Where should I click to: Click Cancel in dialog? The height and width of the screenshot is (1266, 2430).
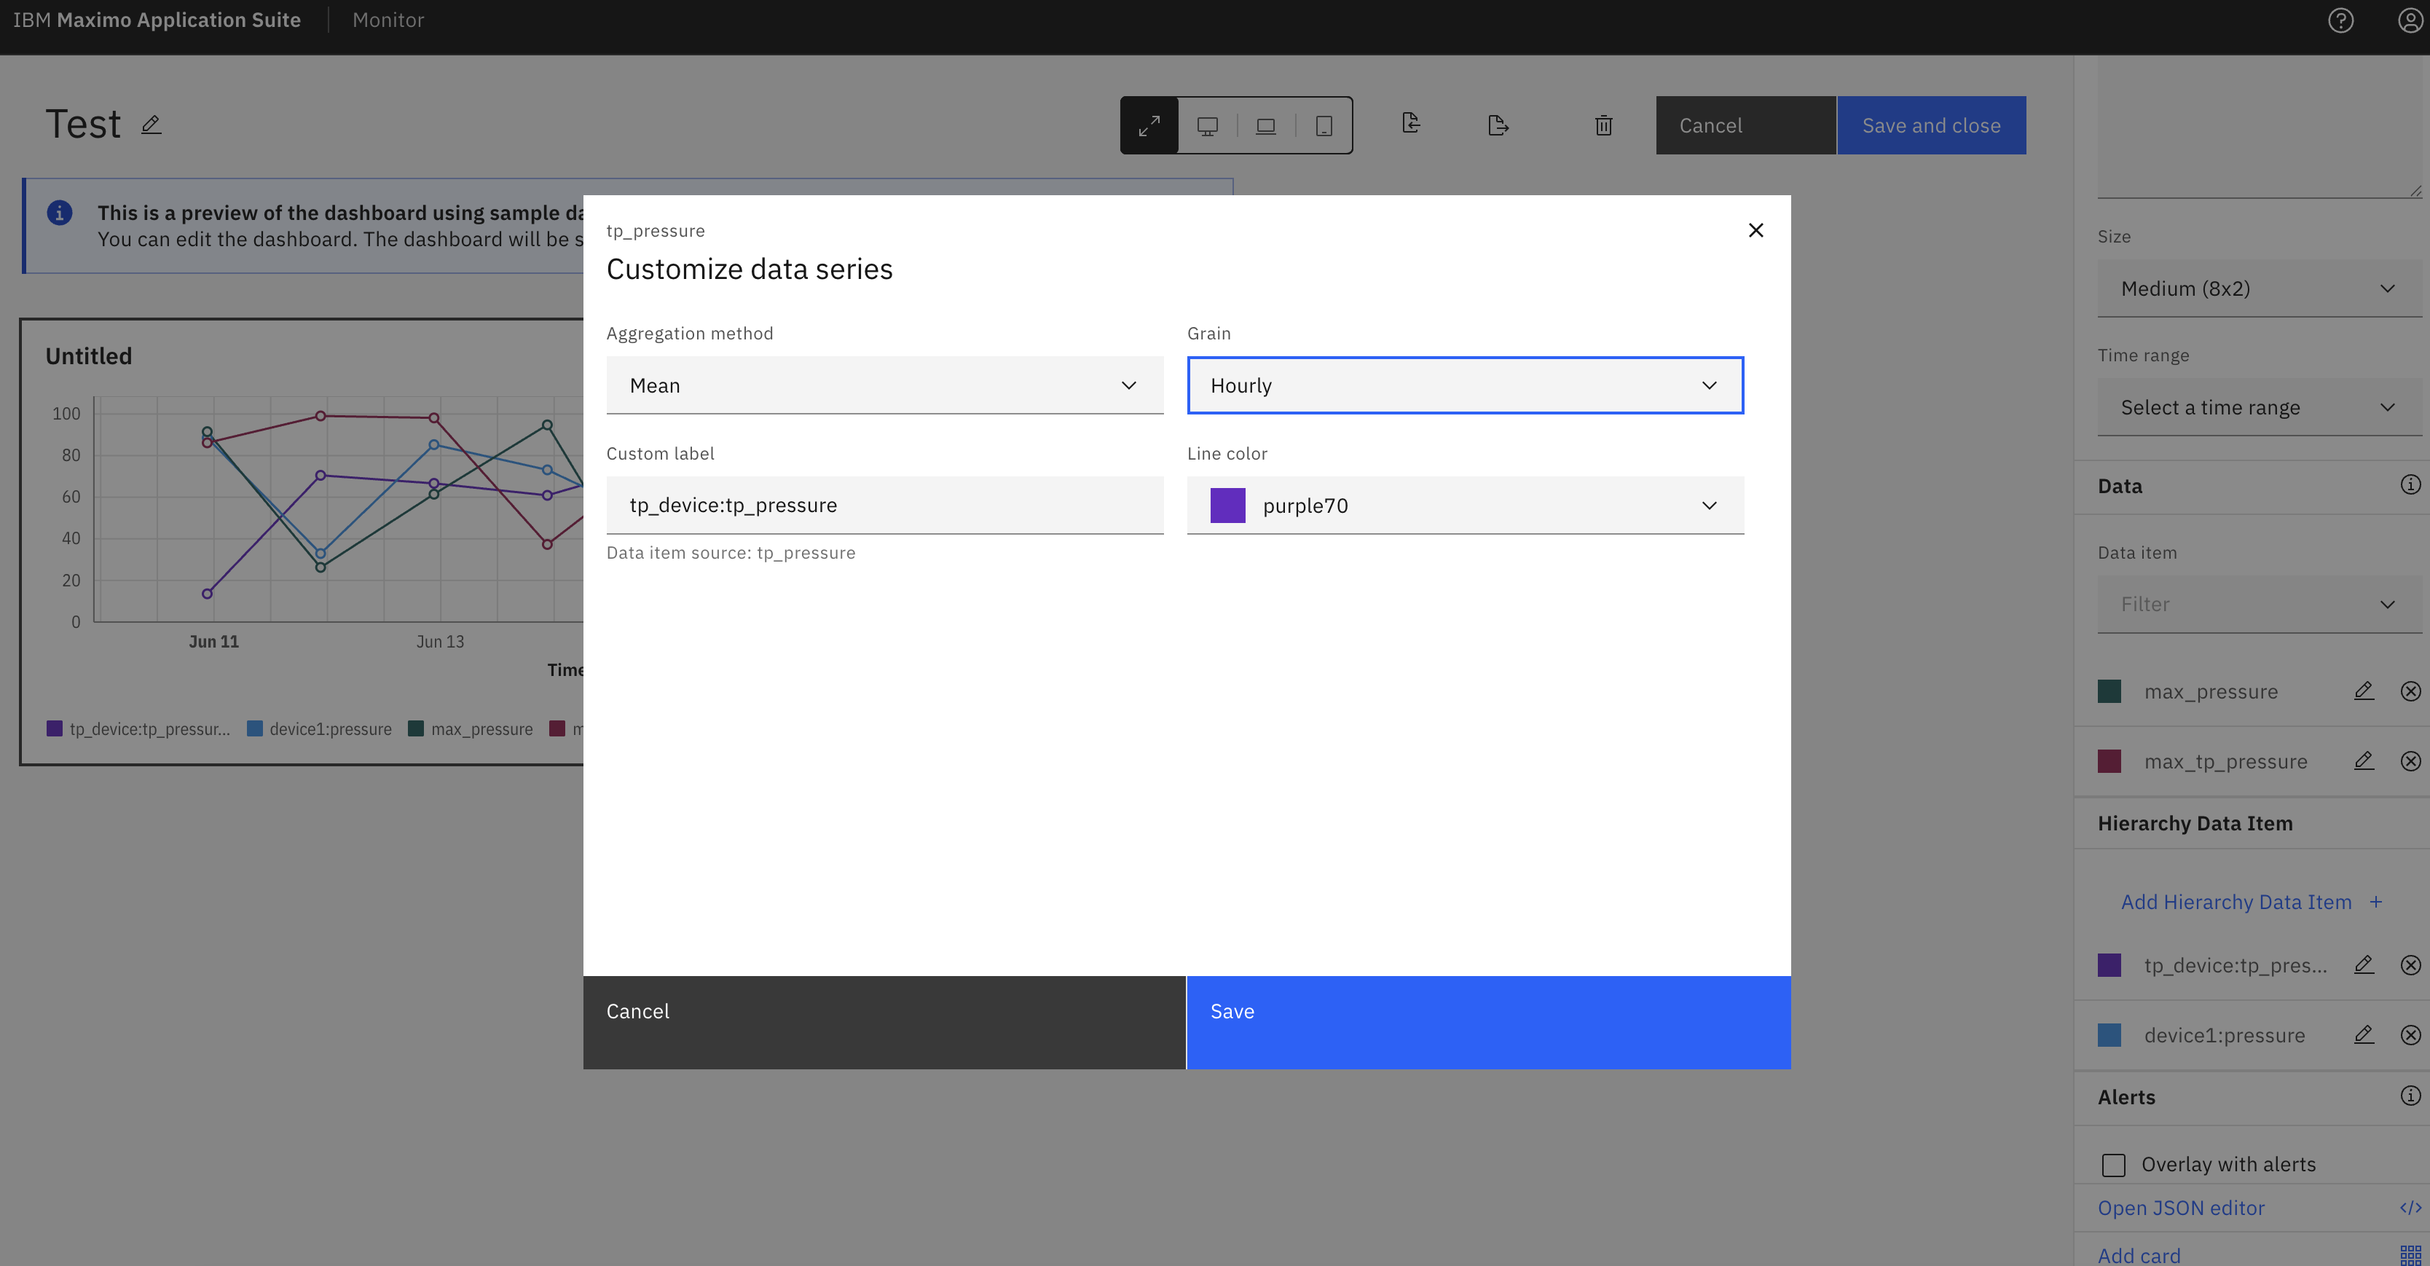pos(884,1023)
